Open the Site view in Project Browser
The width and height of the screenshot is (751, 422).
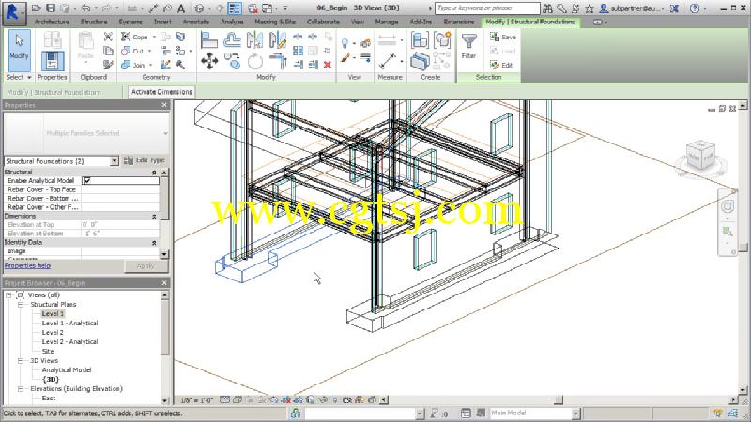click(x=48, y=351)
